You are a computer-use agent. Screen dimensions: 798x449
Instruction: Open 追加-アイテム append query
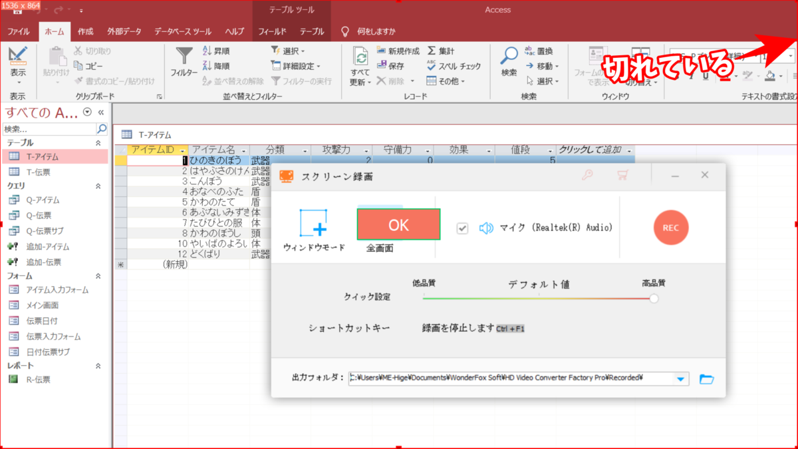(48, 247)
